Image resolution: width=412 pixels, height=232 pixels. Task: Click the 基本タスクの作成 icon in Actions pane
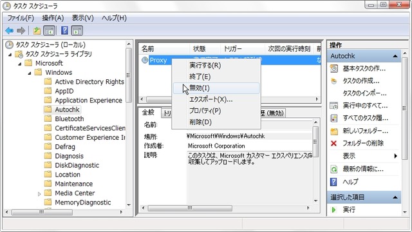334,69
